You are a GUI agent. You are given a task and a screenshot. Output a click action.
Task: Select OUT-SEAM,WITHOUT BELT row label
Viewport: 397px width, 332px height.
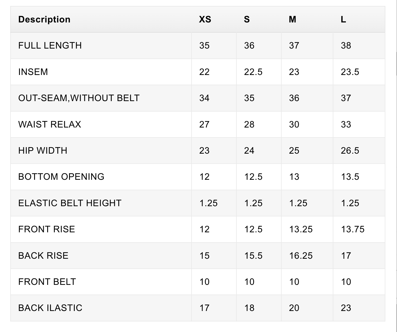(79, 98)
